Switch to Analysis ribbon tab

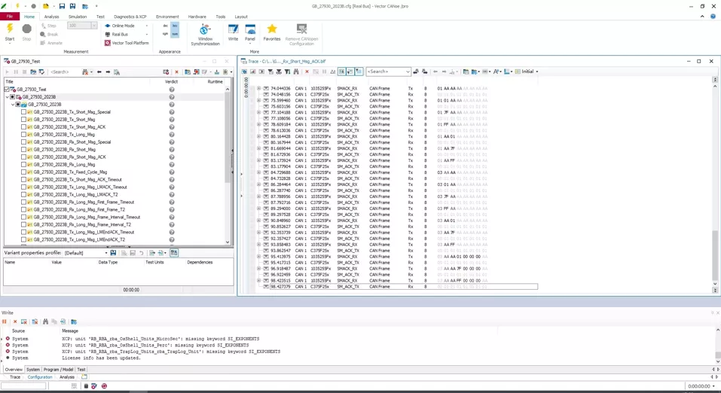click(x=51, y=17)
